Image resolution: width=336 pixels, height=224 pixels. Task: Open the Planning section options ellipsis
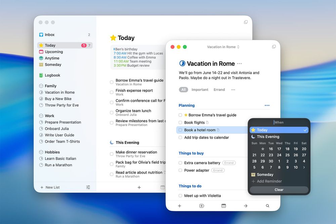[267, 105]
